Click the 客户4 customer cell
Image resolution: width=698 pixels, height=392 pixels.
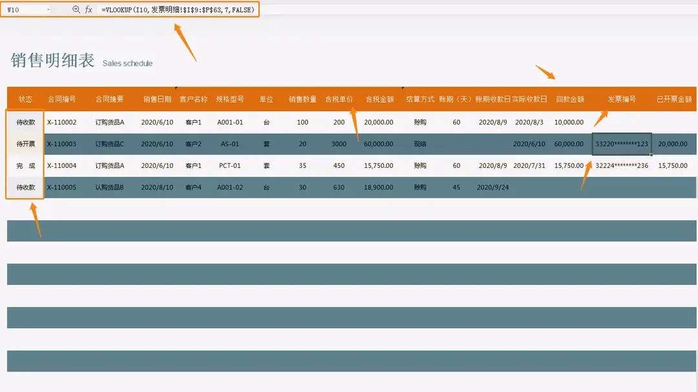(x=194, y=187)
